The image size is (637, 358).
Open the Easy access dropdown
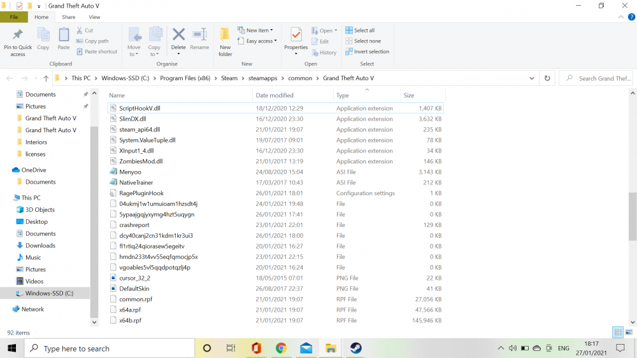point(257,41)
